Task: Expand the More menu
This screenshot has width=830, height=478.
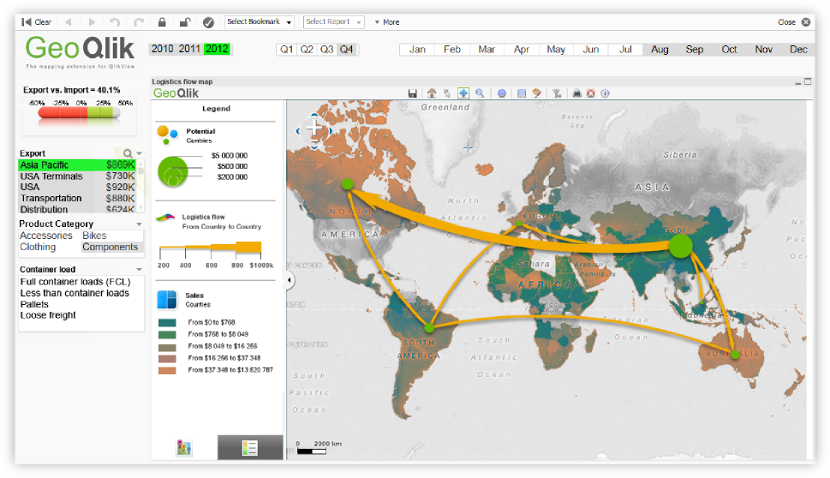Action: pyautogui.click(x=387, y=22)
